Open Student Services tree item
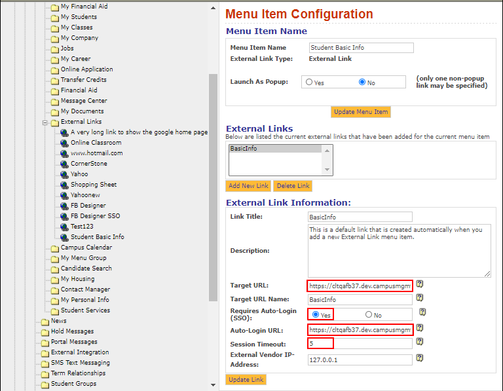503x391 pixels. 85,310
